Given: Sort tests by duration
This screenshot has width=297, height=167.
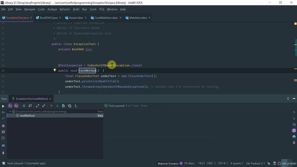Looking at the screenshot, I should click(x=30, y=106).
